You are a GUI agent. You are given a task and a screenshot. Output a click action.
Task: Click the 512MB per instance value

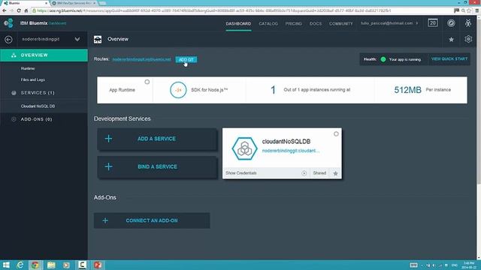click(407, 90)
